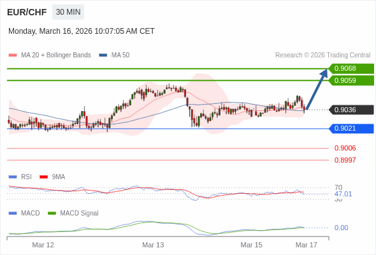Click the 'MA 50' legend label
Viewport: 376px width, 255px height.
120,55
